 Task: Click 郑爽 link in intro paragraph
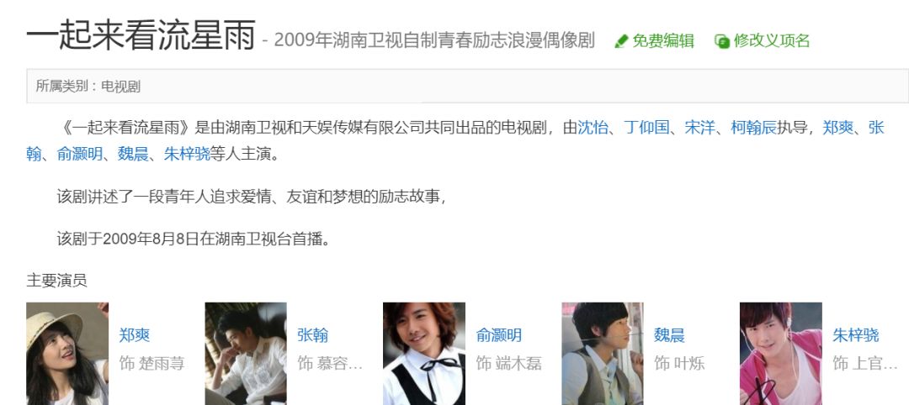coord(837,127)
